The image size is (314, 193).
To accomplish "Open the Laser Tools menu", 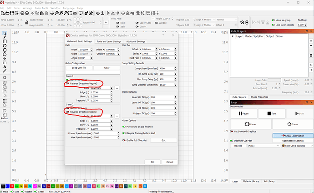I will [41, 8].
